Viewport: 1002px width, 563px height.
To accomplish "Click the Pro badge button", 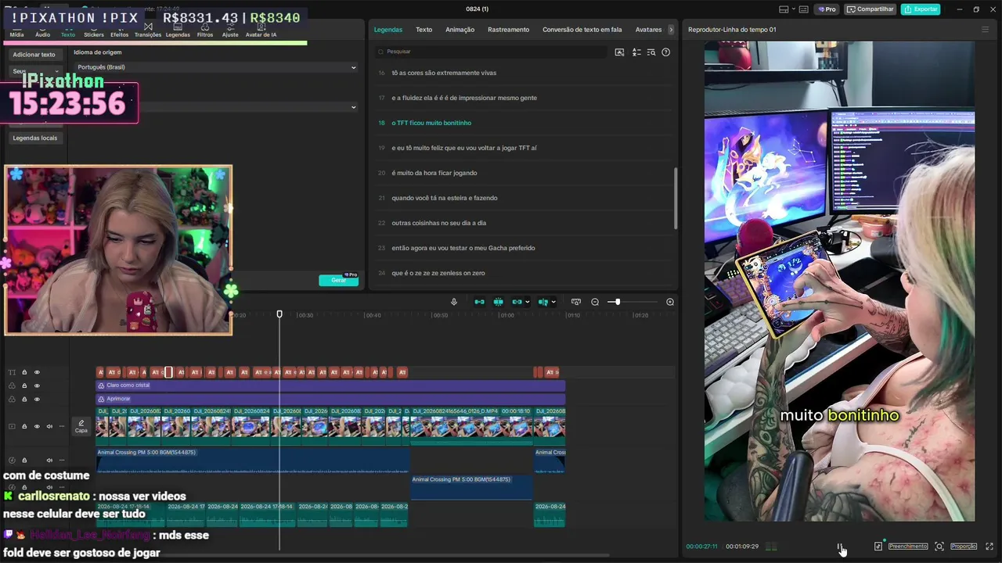I will point(827,9).
